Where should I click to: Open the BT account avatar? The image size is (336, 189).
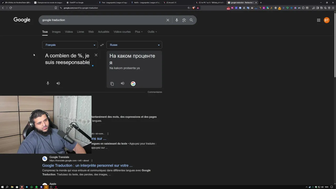click(x=327, y=20)
